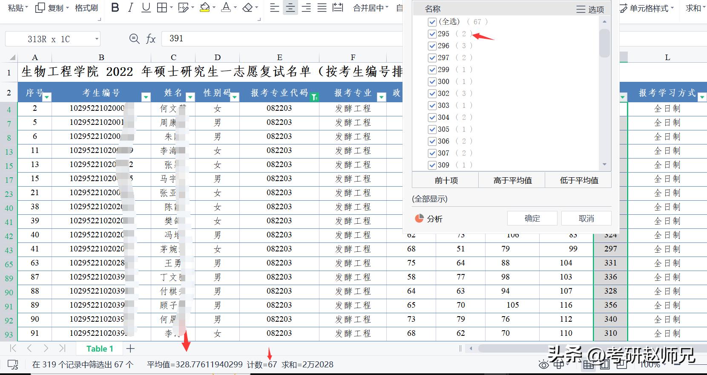The height and width of the screenshot is (375, 707).
Task: Open copy dropdown arrow
Action: 67,8
